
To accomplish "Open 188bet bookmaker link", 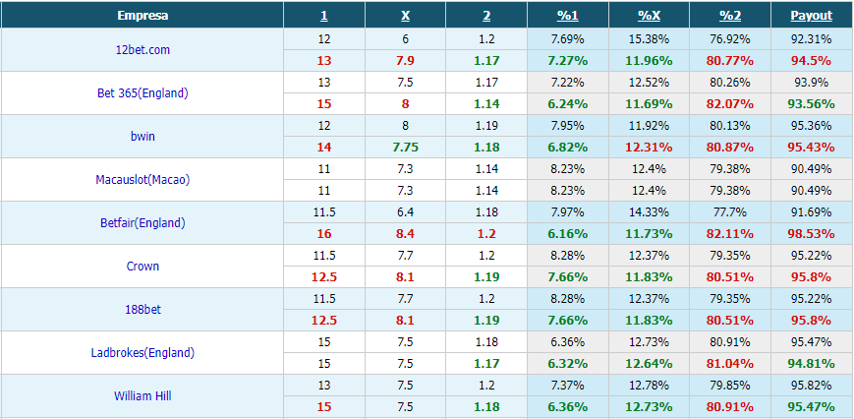I will (142, 310).
